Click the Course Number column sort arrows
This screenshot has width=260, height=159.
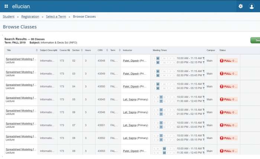[68, 50]
